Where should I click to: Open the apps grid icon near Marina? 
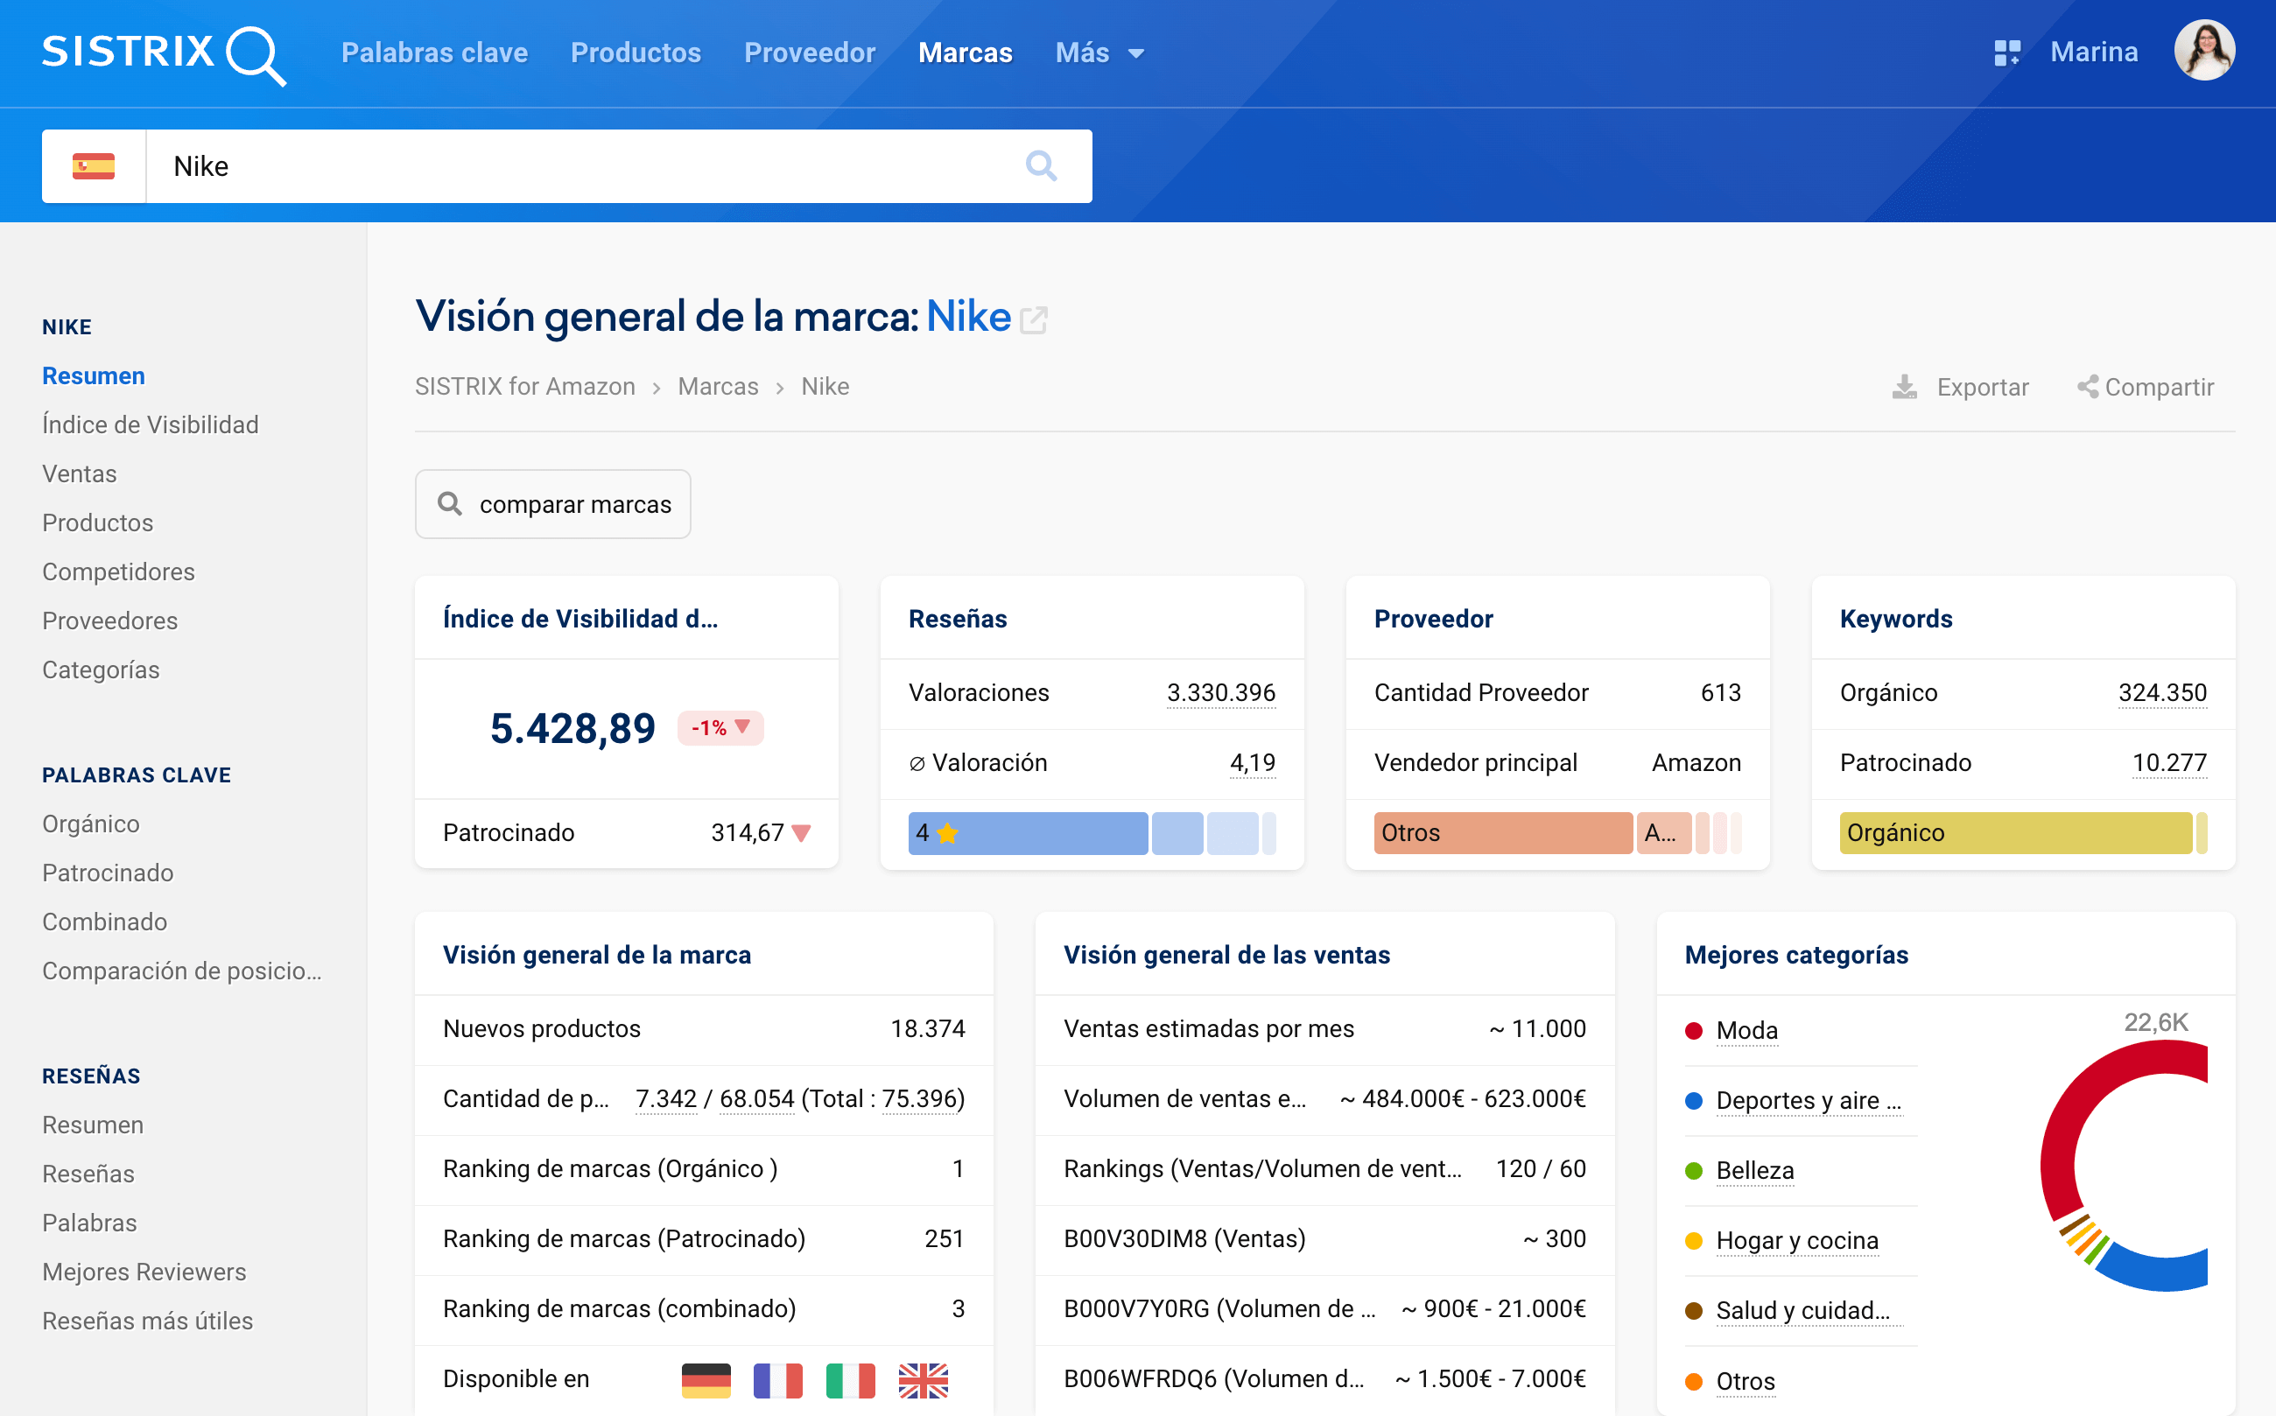[x=2006, y=53]
